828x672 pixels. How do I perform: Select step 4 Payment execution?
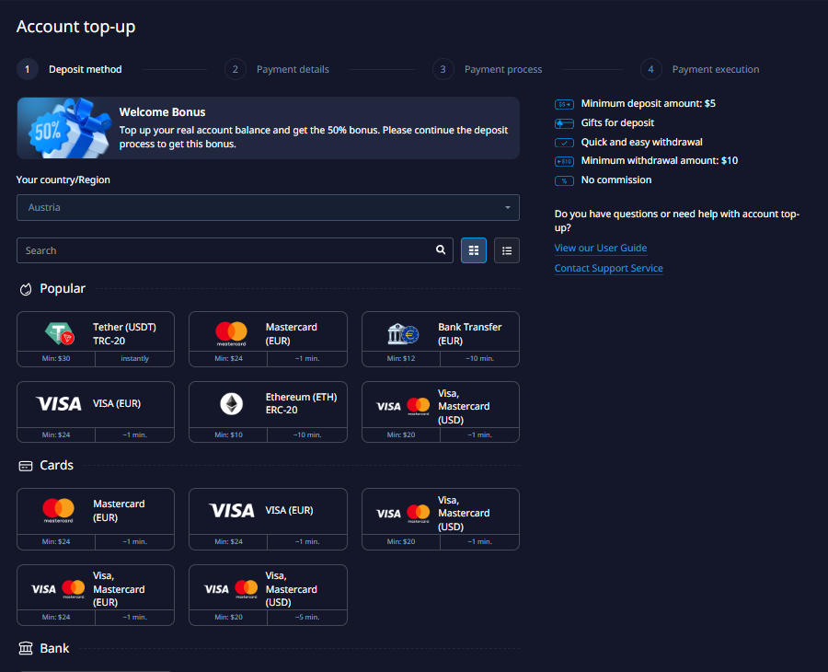[700, 69]
